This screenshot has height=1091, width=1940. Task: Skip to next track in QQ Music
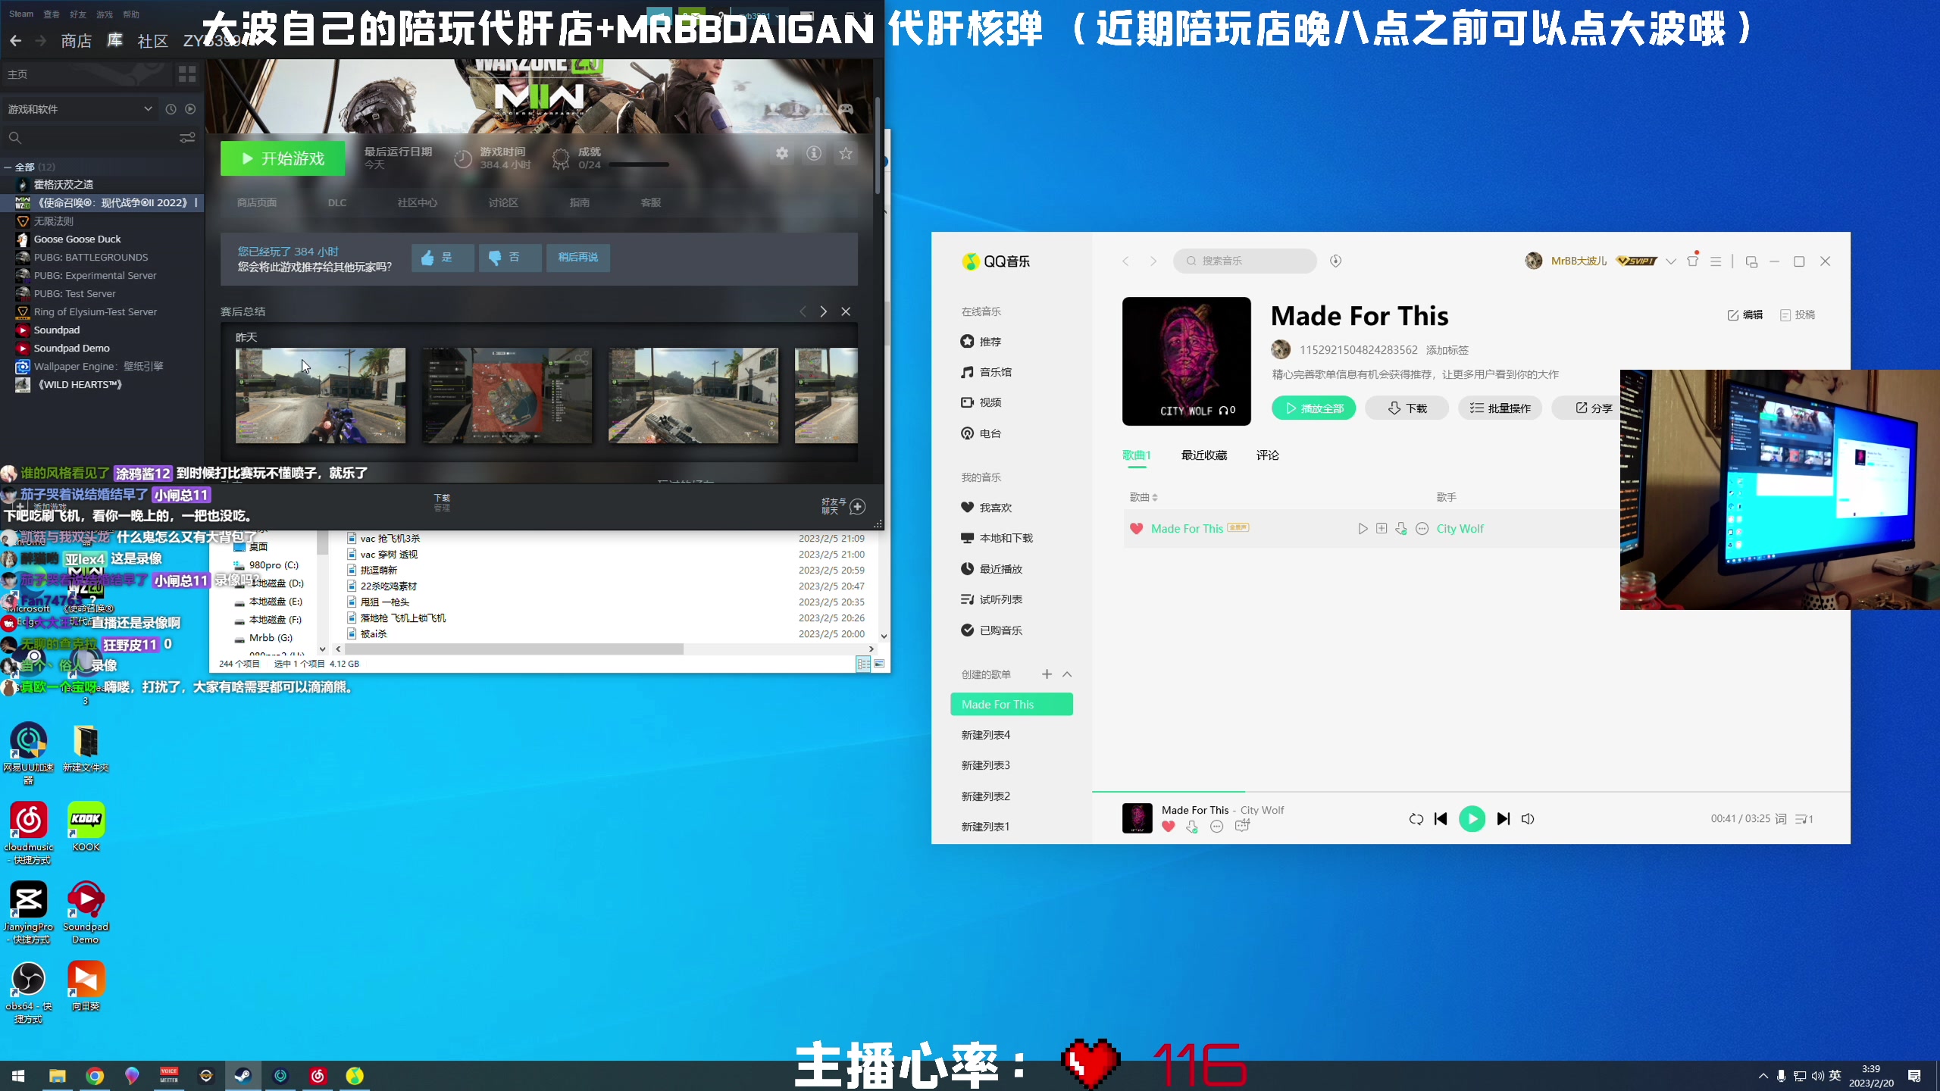[x=1503, y=819]
